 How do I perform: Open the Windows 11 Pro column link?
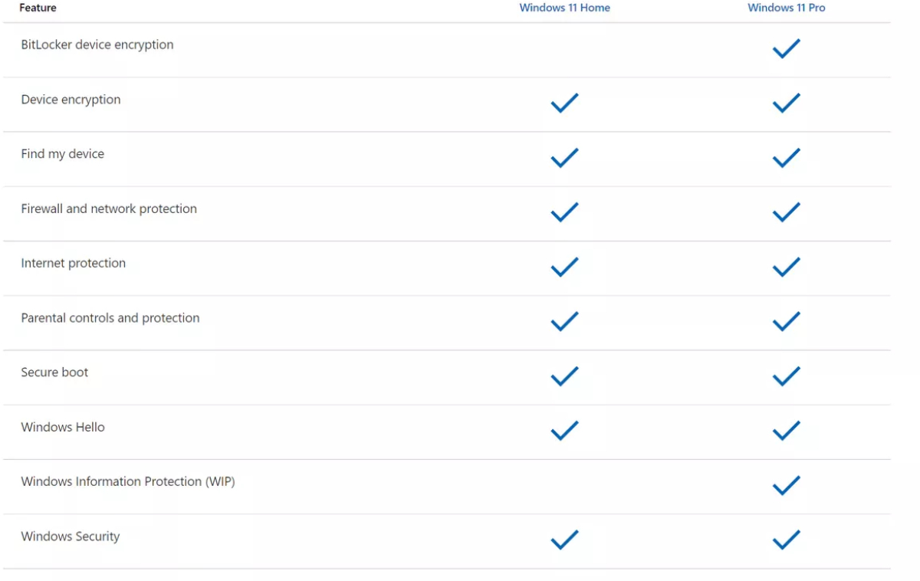pos(786,8)
